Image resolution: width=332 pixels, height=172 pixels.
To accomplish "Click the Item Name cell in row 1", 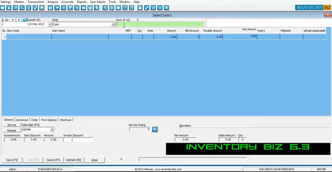I will [x=80, y=37].
